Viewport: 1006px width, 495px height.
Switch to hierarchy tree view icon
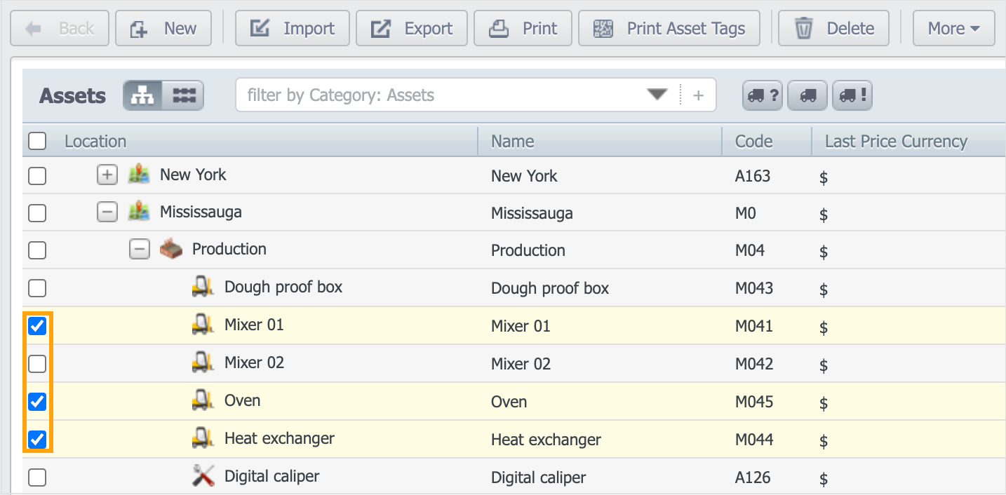pyautogui.click(x=143, y=95)
